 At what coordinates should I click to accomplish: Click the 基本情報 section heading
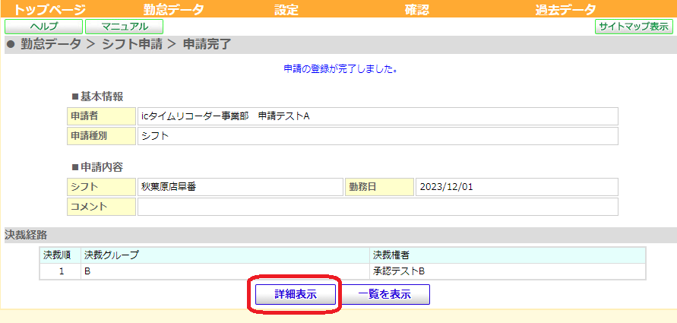point(97,97)
